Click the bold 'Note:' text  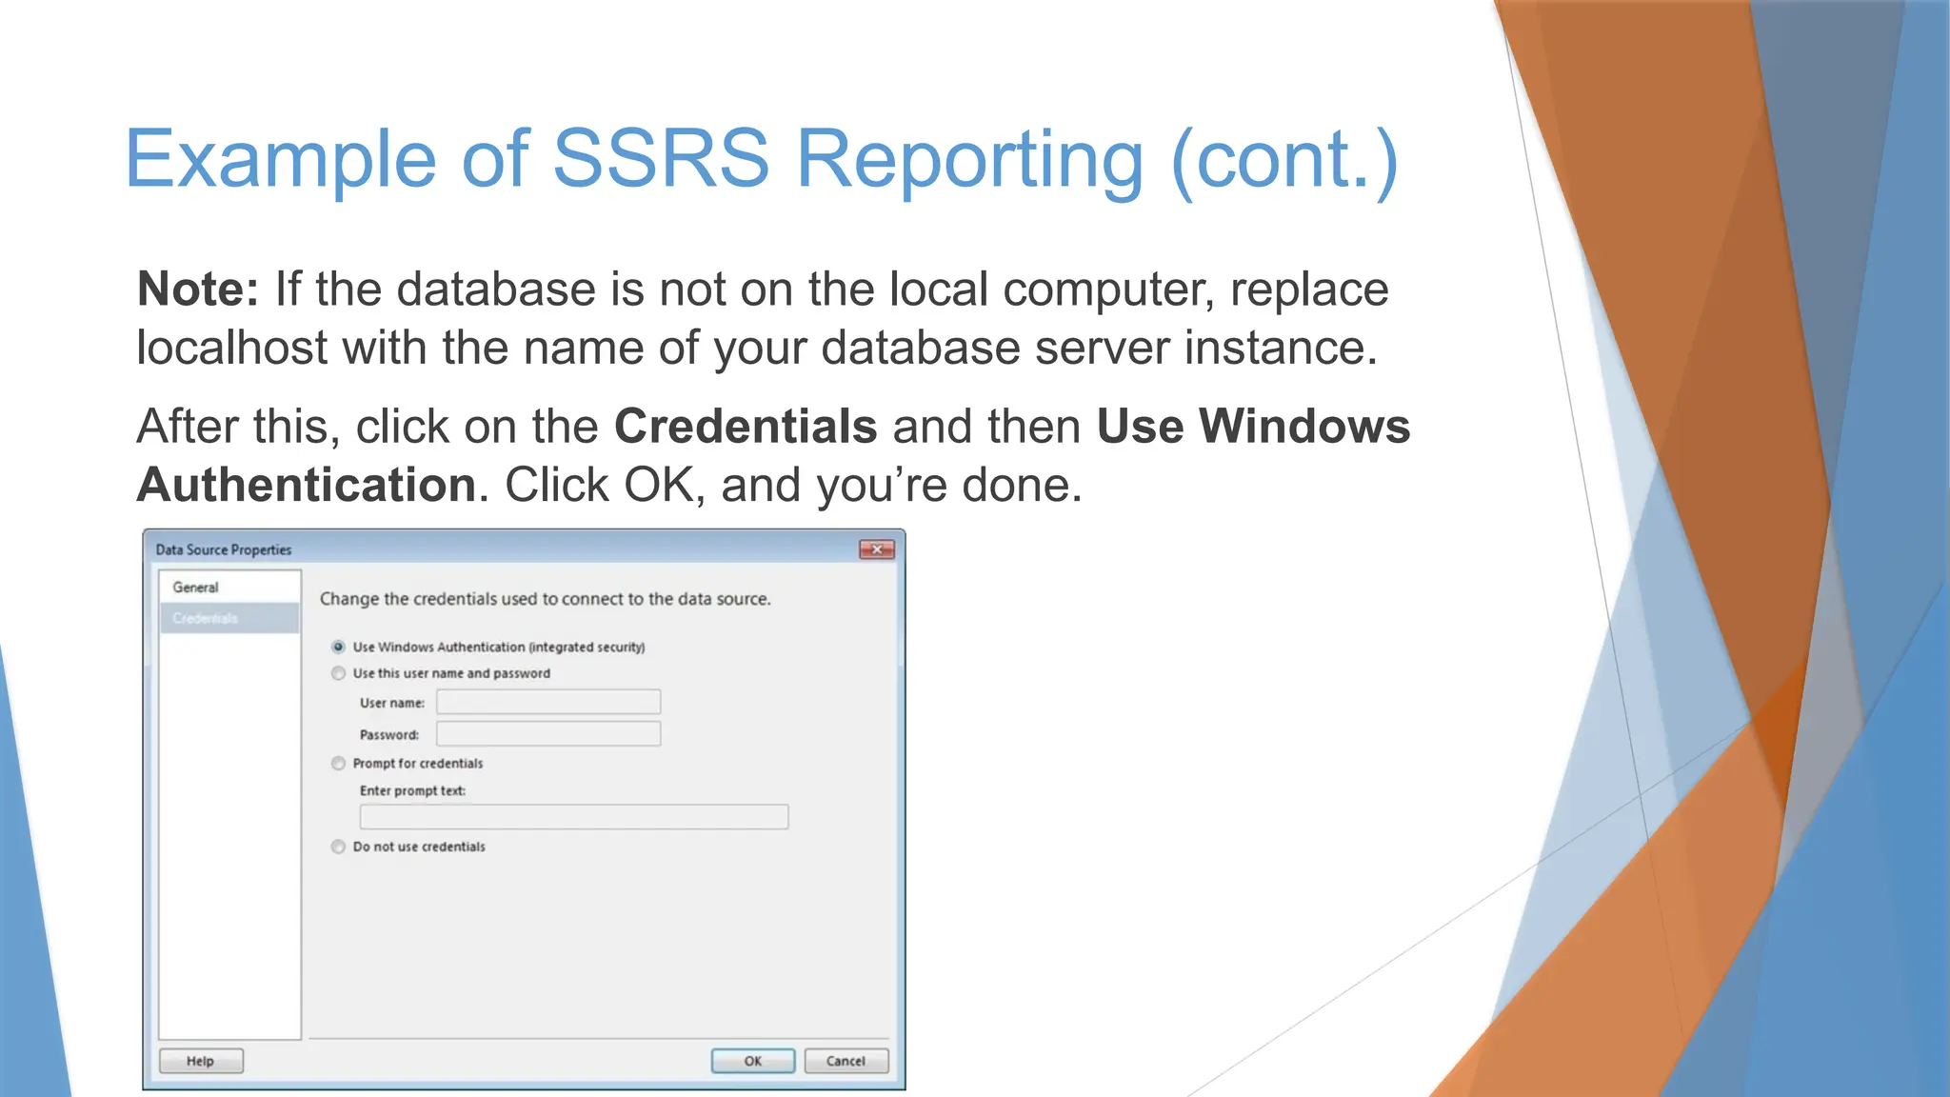click(x=198, y=289)
